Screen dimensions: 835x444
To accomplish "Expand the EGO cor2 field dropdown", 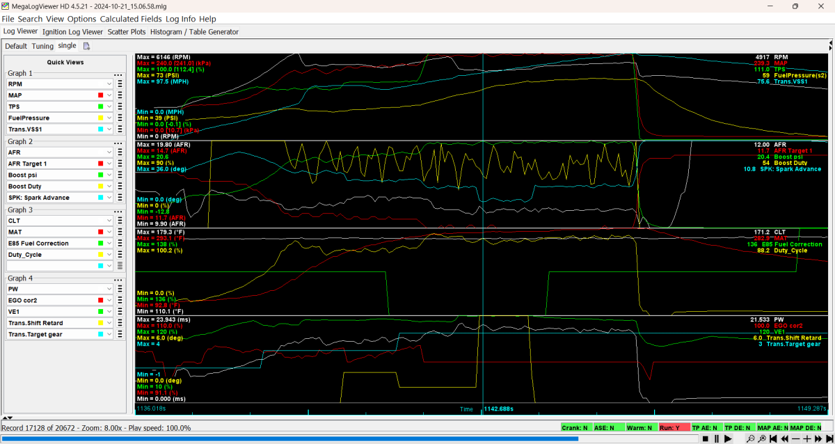I will 110,300.
